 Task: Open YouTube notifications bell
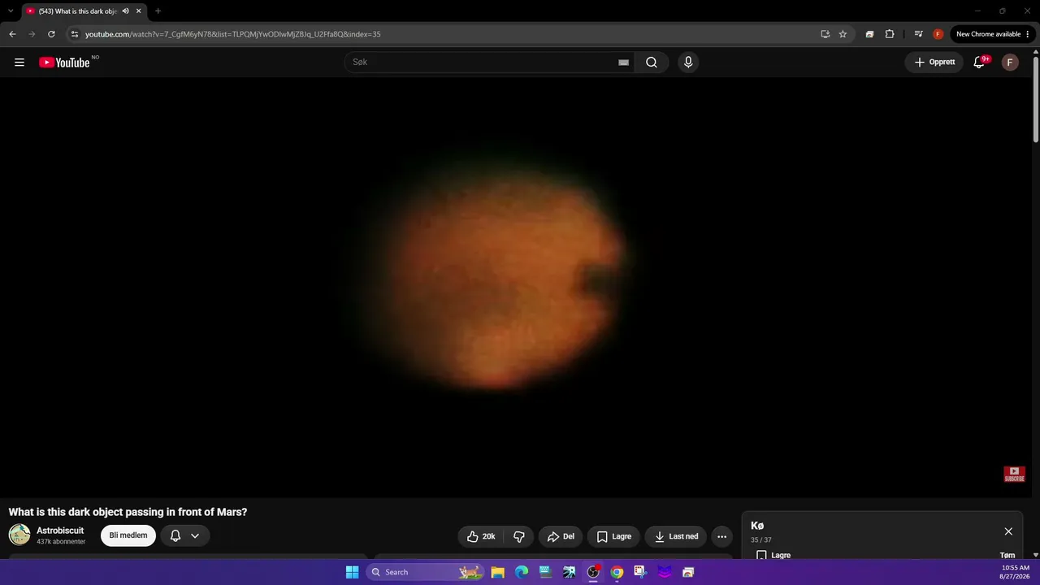pos(980,63)
